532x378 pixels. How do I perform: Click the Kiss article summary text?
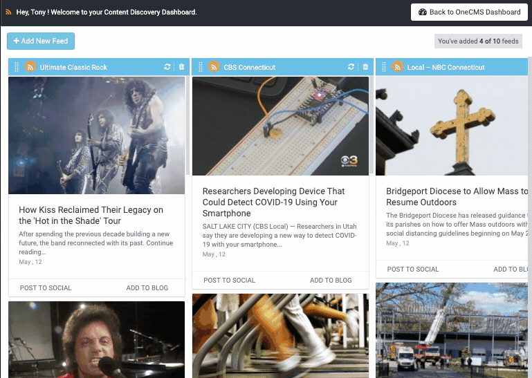(x=95, y=243)
